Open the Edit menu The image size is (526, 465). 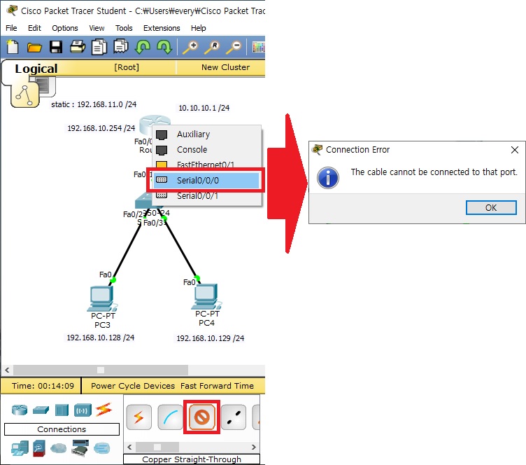(34, 28)
